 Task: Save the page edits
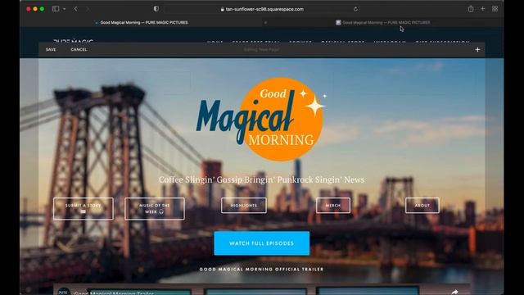[x=51, y=49]
